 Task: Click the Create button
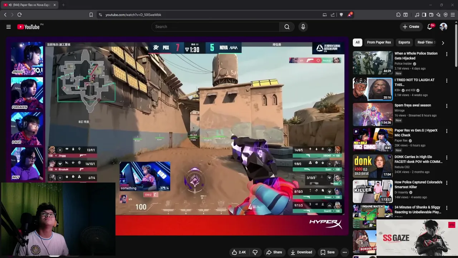click(x=411, y=27)
